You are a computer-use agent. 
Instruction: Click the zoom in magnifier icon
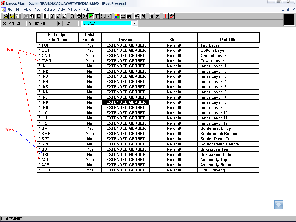click(x=52, y=16)
